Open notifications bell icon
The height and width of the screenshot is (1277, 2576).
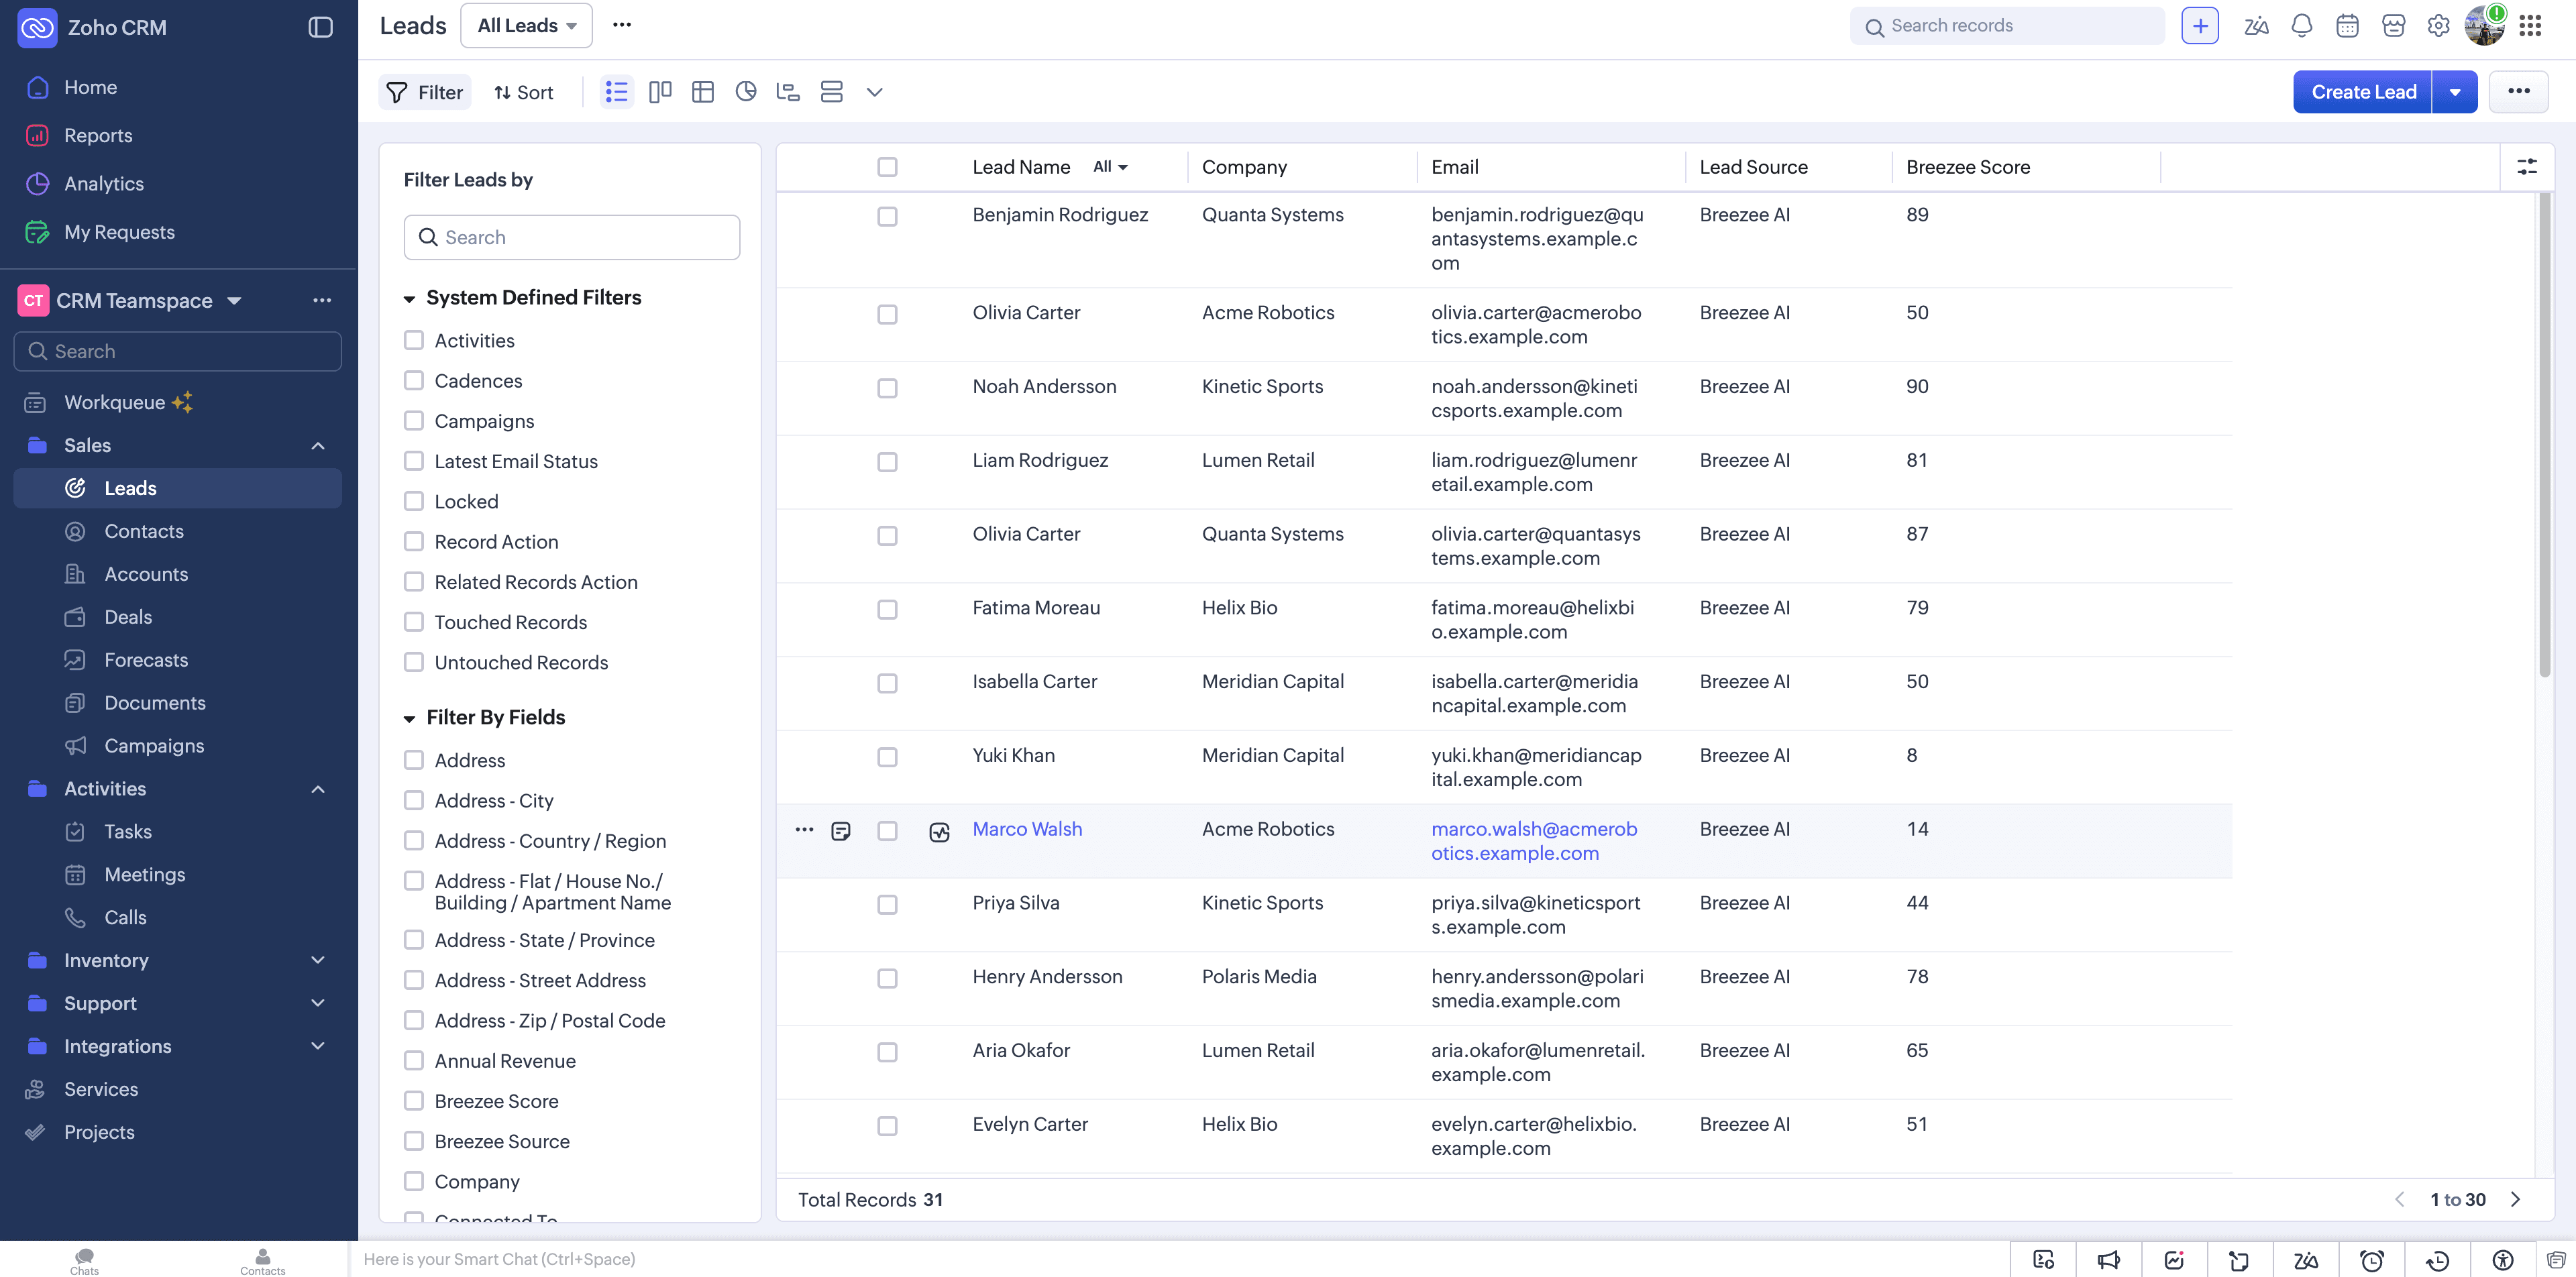[x=2302, y=26]
